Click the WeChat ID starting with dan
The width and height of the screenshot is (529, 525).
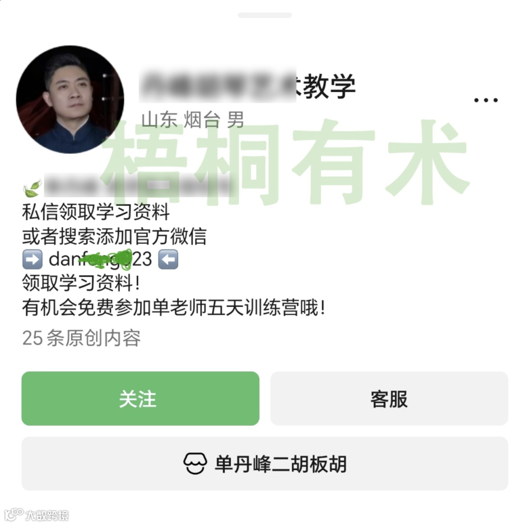100,260
